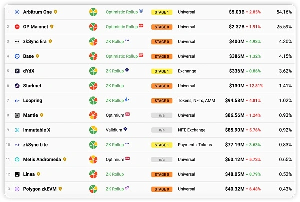Click the OP Mainnet red logo icon
Image resolution: width=300 pixels, height=202 pixels.
[17, 27]
